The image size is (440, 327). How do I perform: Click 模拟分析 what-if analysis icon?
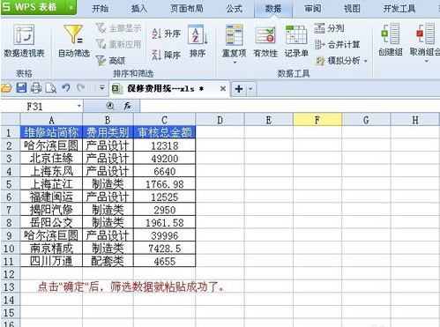pos(320,61)
